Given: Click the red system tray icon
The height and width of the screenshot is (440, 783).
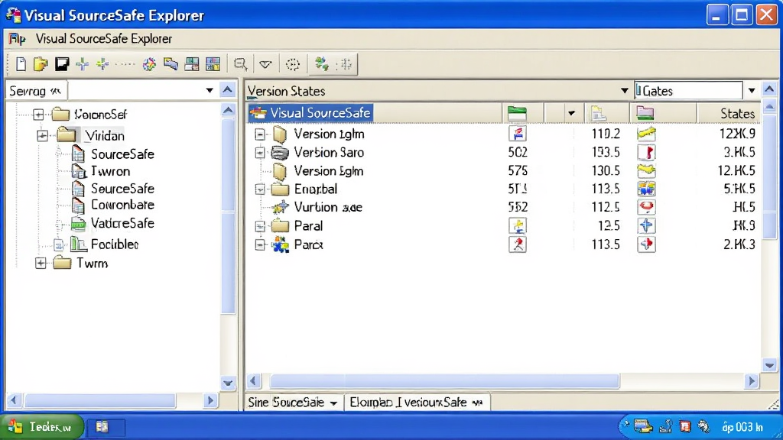Looking at the screenshot, I should point(684,426).
